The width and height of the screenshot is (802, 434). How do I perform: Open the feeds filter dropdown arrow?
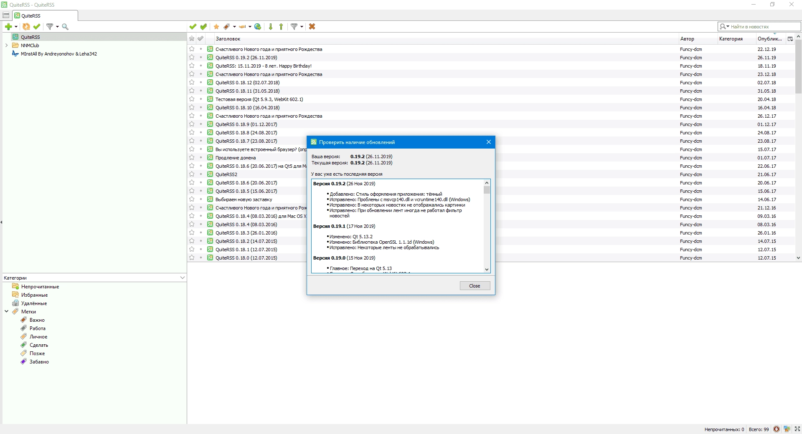[x=57, y=27]
